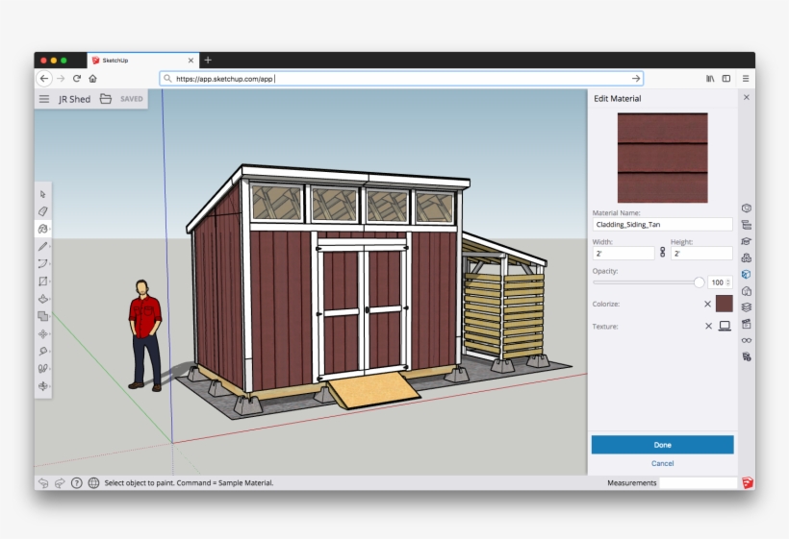Reload the page in browser

point(77,79)
